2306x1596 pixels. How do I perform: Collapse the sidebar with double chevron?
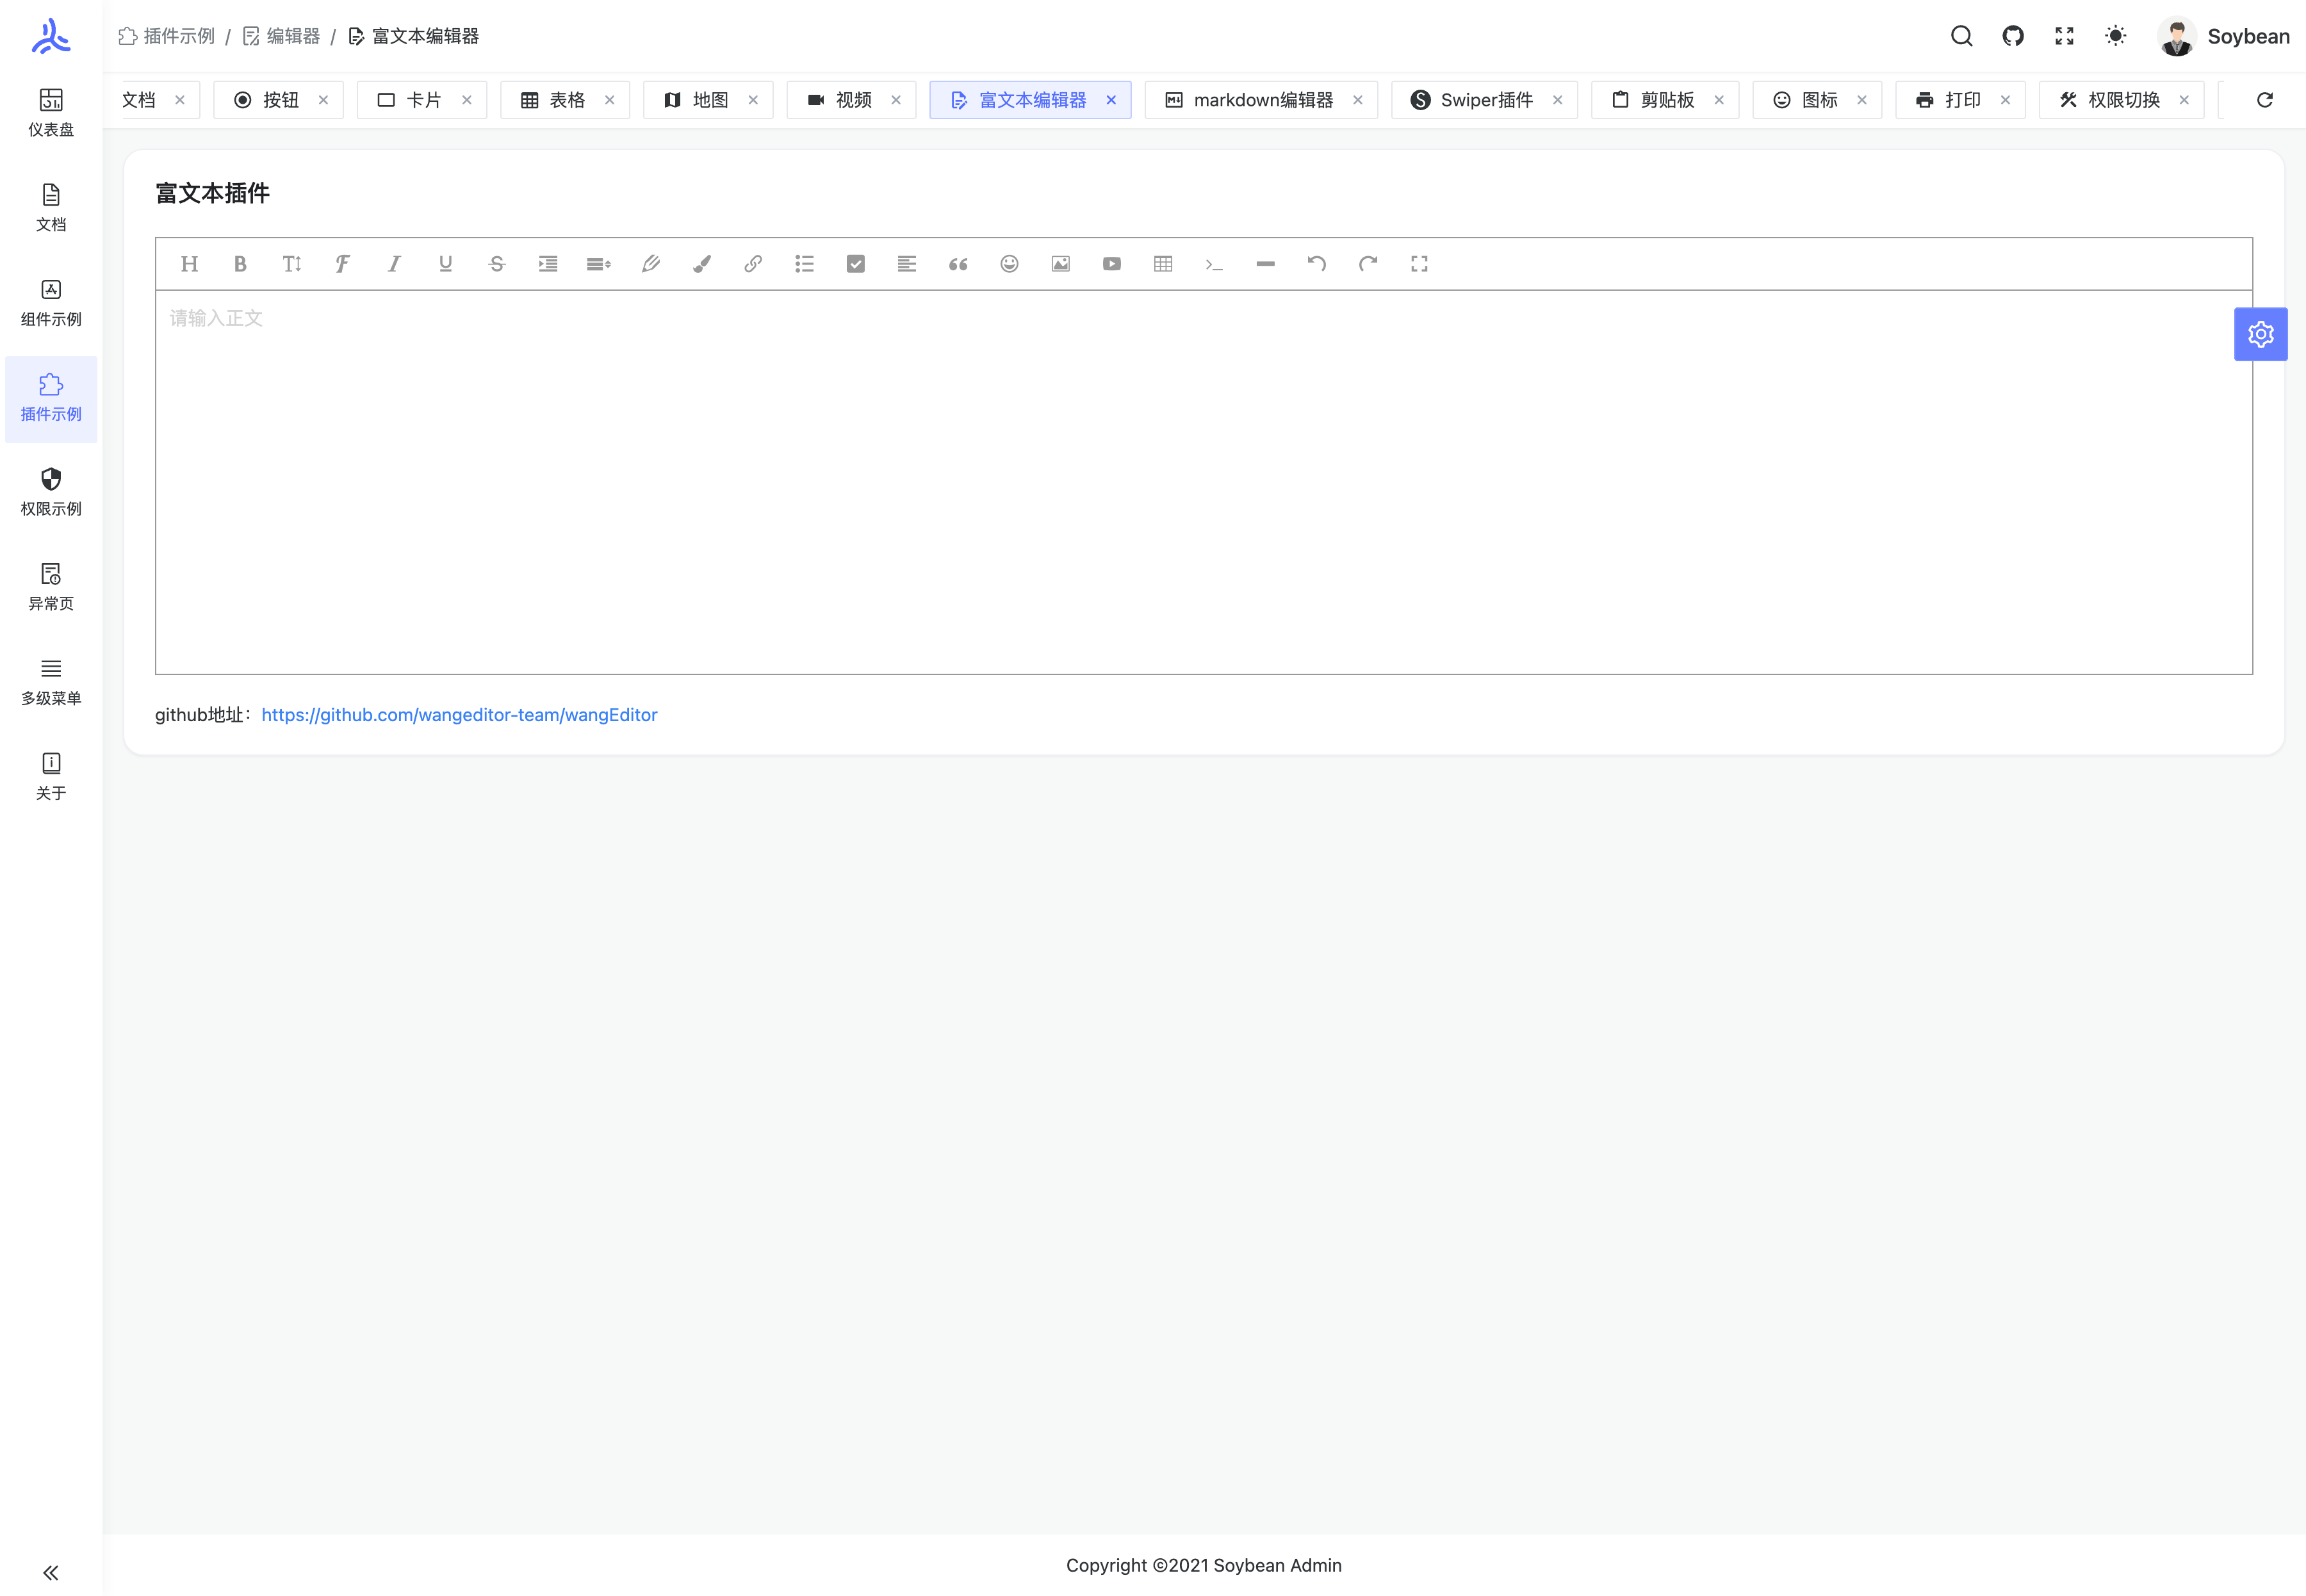click(x=51, y=1572)
